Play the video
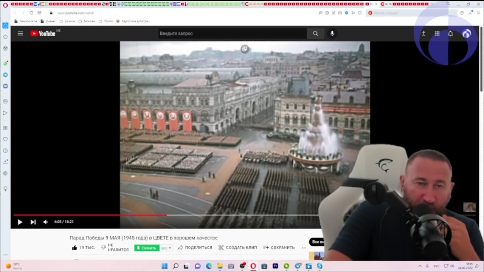The image size is (484, 272). 20,222
